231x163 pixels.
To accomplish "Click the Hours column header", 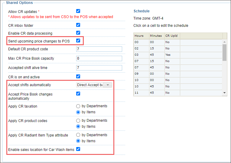I will pos(142,36).
